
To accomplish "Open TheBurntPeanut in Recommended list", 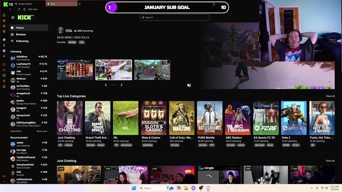I will pyautogui.click(x=29, y=159).
